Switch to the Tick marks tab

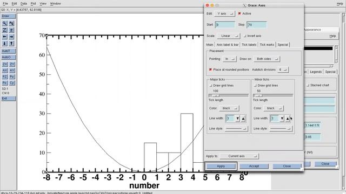pyautogui.click(x=267, y=45)
